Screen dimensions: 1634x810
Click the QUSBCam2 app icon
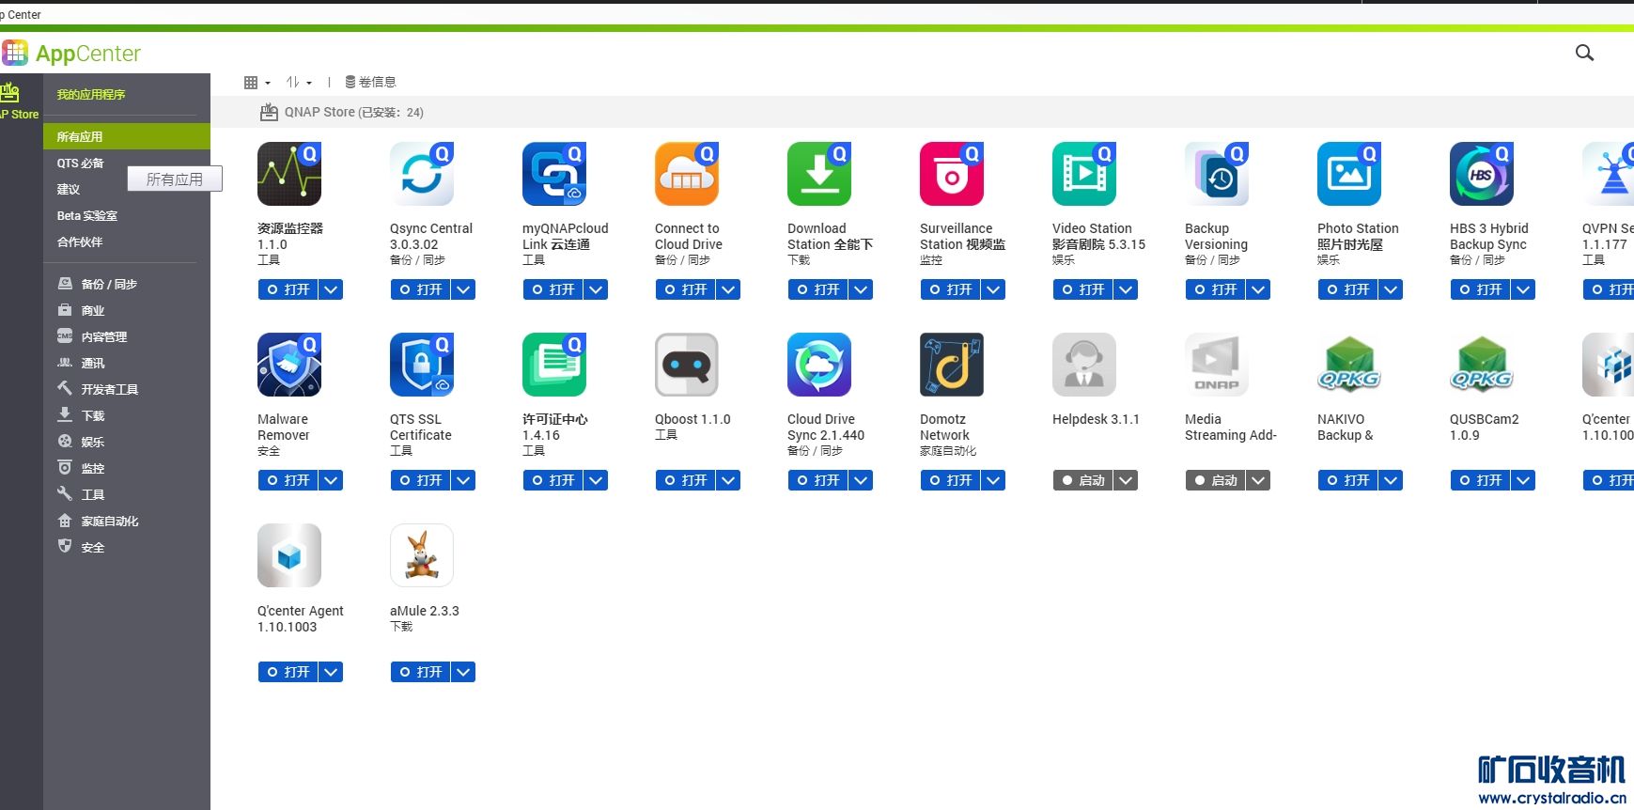tap(1482, 365)
